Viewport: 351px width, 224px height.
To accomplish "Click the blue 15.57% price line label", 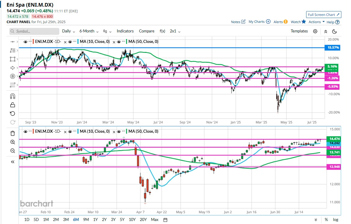I will pos(333,47).
